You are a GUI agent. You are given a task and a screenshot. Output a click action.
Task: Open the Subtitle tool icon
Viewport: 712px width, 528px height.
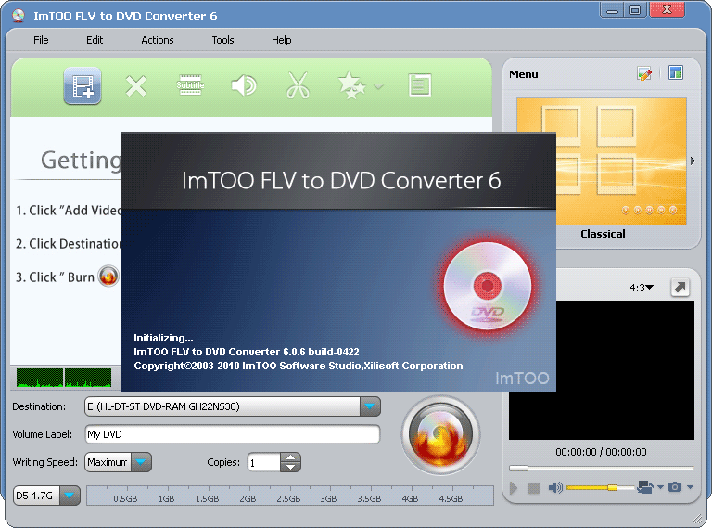[190, 85]
